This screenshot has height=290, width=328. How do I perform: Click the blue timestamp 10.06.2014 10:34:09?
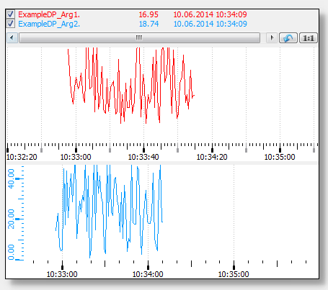click(210, 24)
